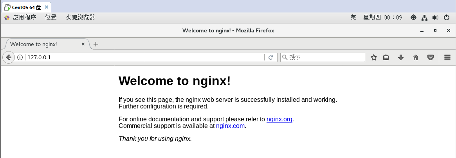Close the Welcome to nginx! tab
Image resolution: width=456 pixels, height=158 pixels.
(x=83, y=44)
